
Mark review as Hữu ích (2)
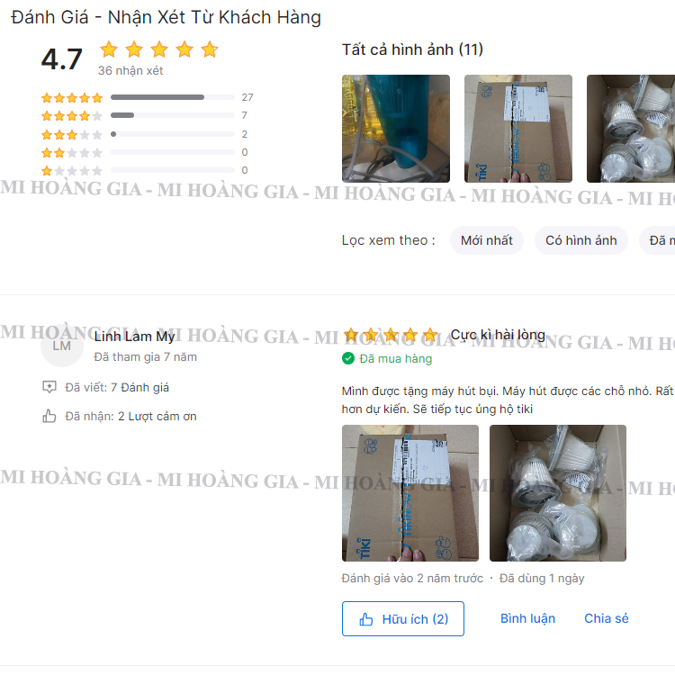pyautogui.click(x=403, y=618)
